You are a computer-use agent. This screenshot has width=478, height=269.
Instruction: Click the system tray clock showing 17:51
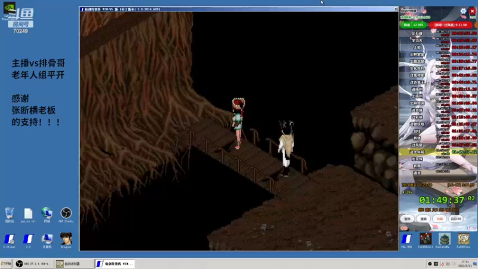pos(465,264)
